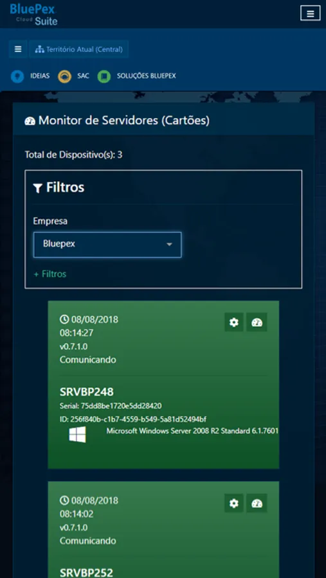Select the IDEIAS menu label
The height and width of the screenshot is (578, 326).
[x=40, y=76]
